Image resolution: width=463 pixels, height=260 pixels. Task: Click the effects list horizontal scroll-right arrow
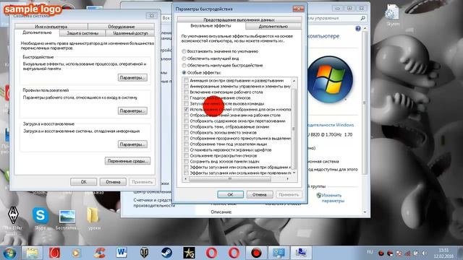click(288, 178)
